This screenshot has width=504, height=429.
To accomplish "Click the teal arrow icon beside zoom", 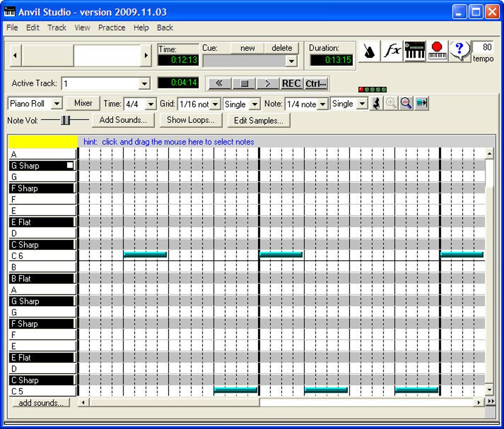I will 421,104.
